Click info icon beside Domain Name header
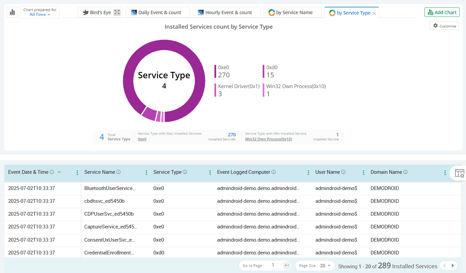 [x=405, y=172]
